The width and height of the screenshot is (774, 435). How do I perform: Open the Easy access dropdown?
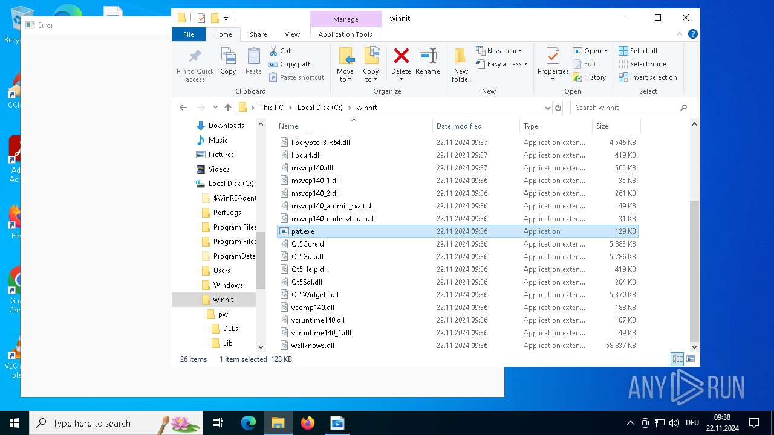502,64
